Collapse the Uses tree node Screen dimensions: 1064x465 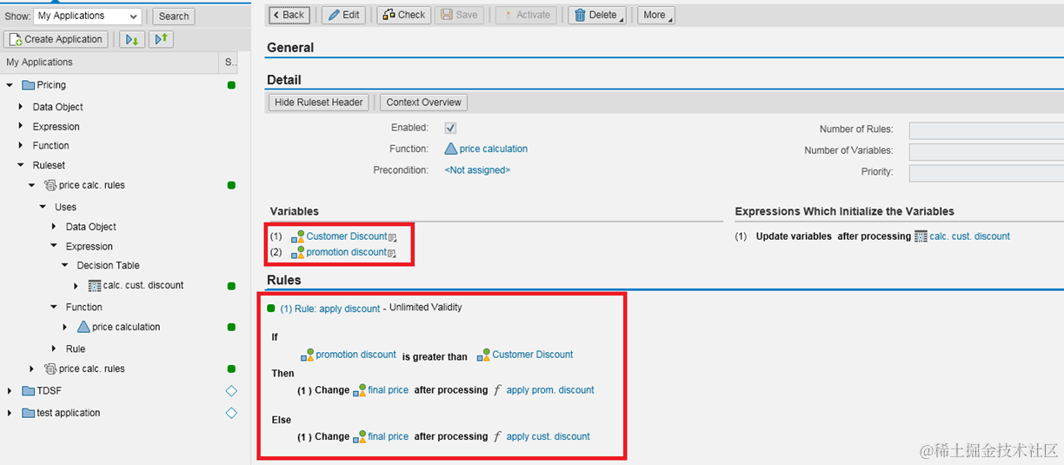coord(43,207)
